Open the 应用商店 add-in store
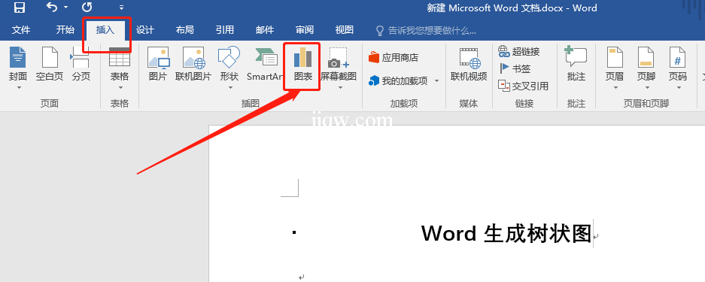The image size is (705, 282). [x=394, y=57]
